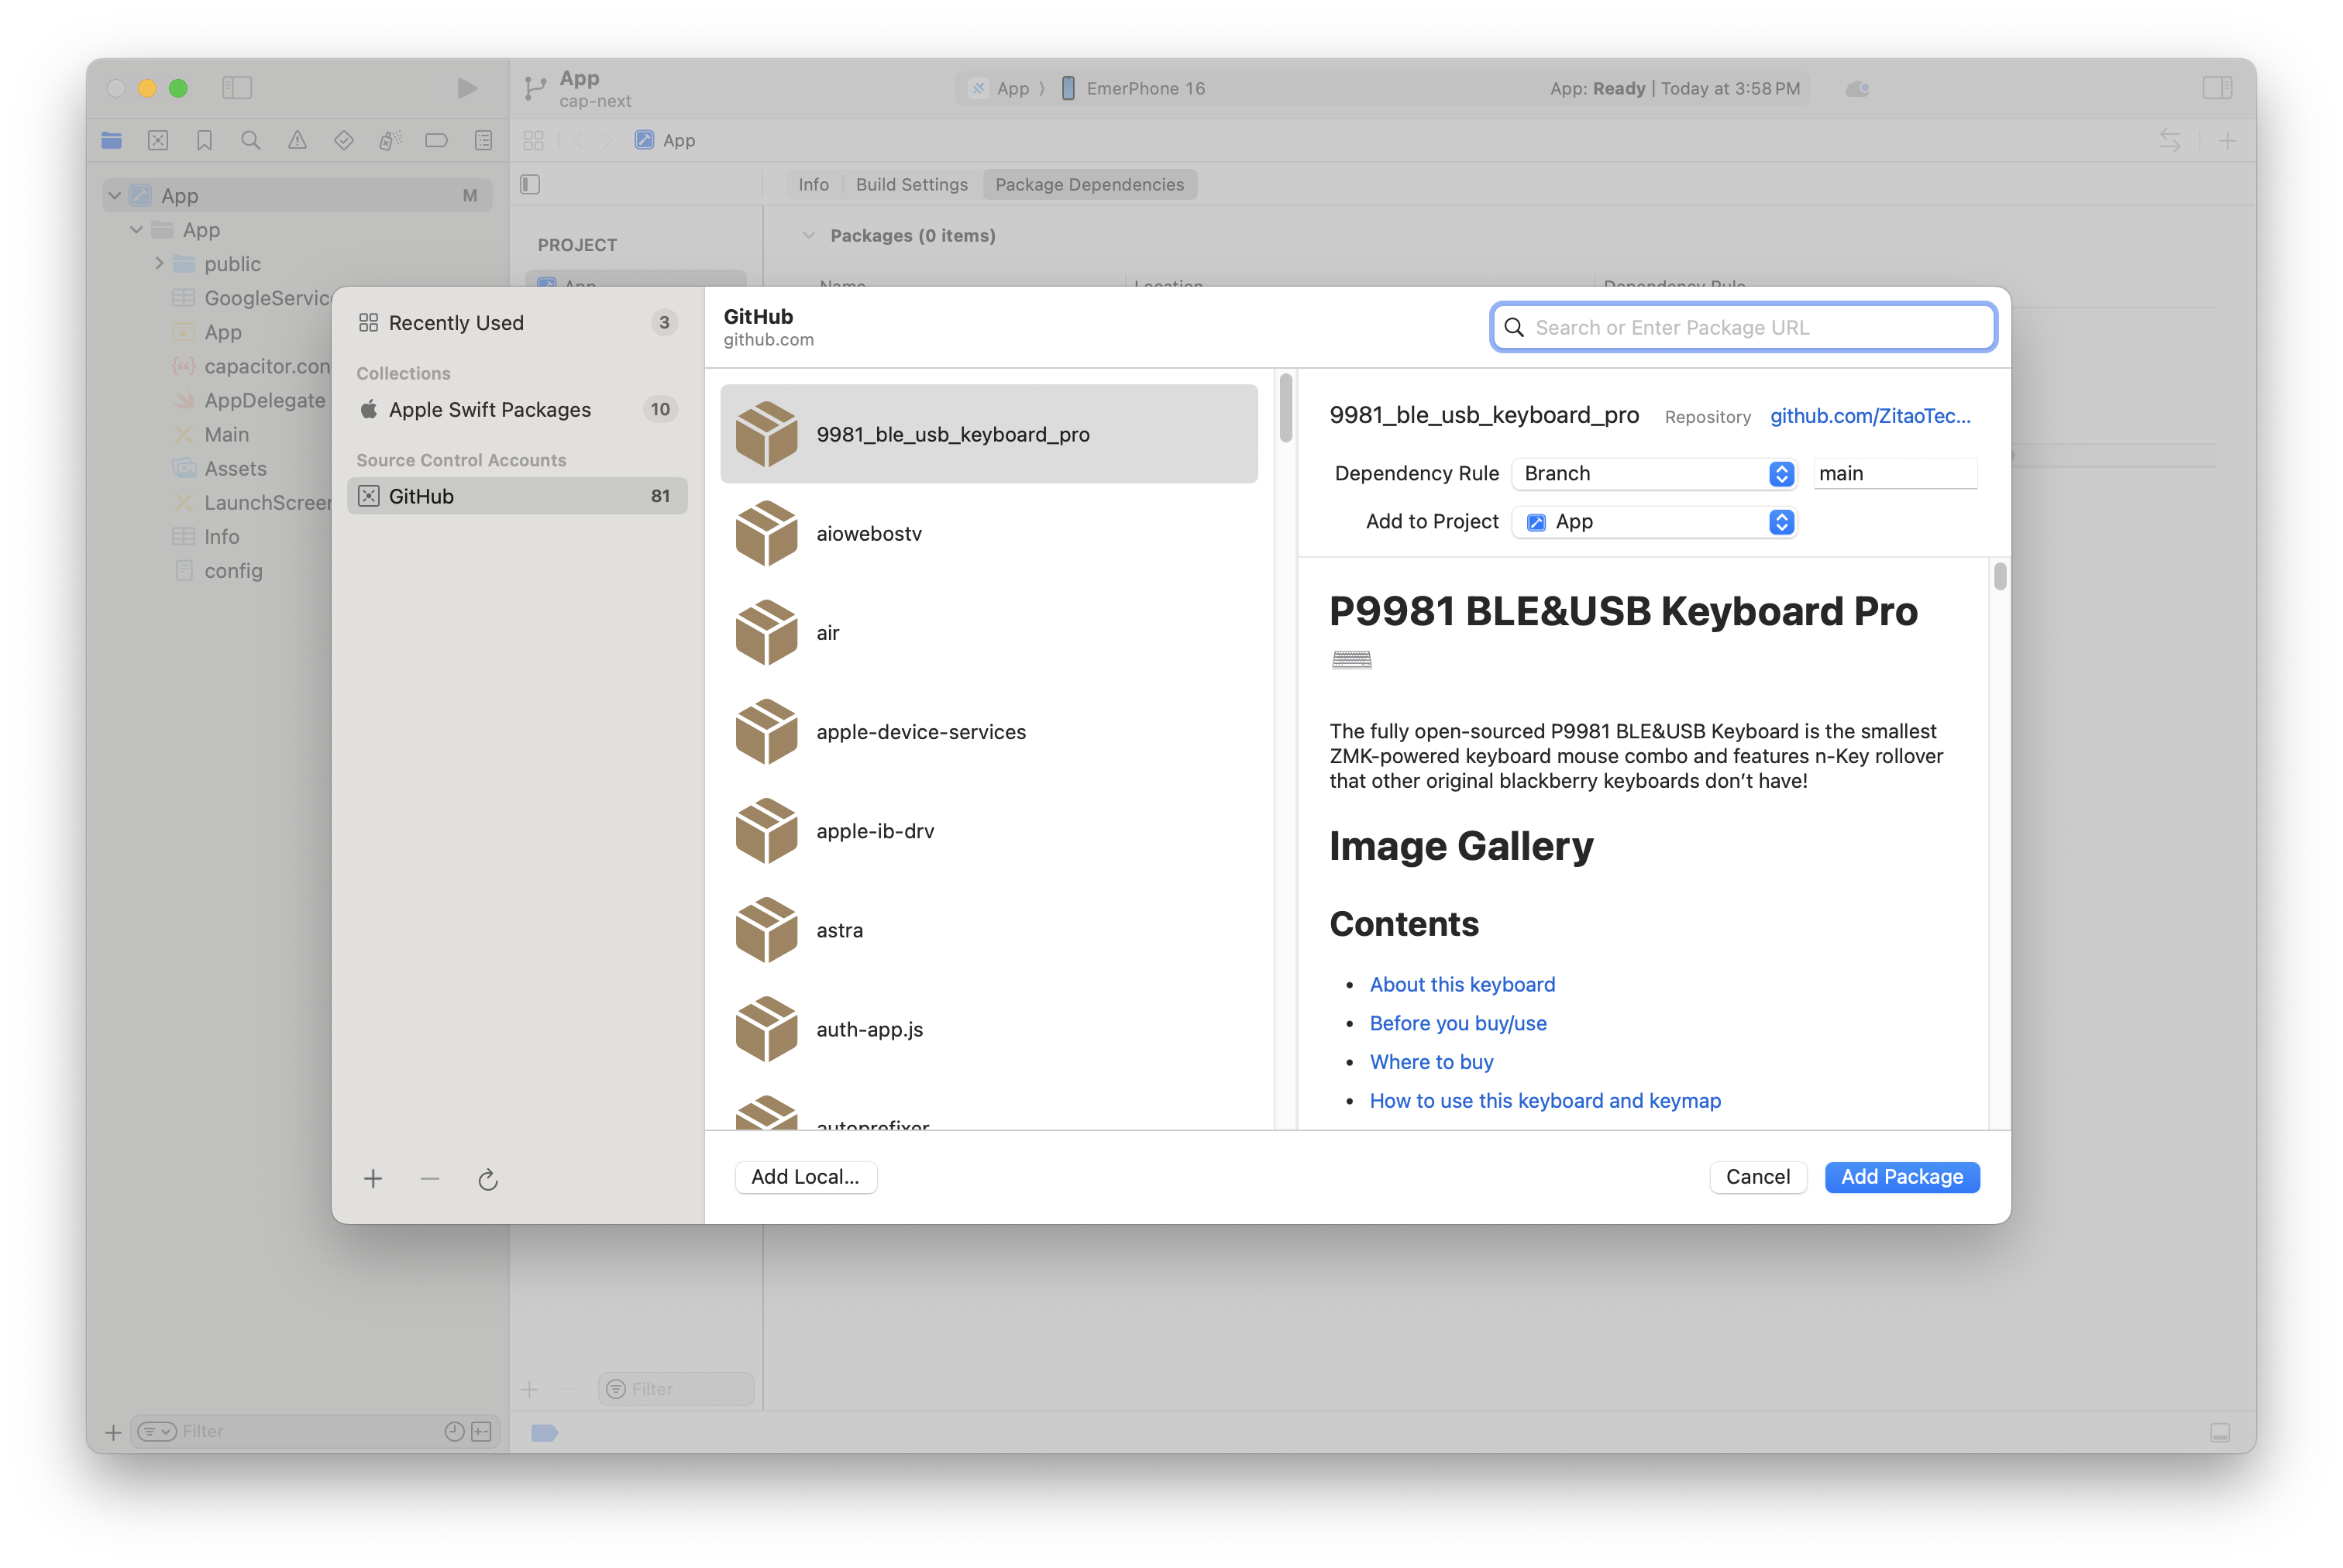Click the minus icon to remove account

click(430, 1179)
